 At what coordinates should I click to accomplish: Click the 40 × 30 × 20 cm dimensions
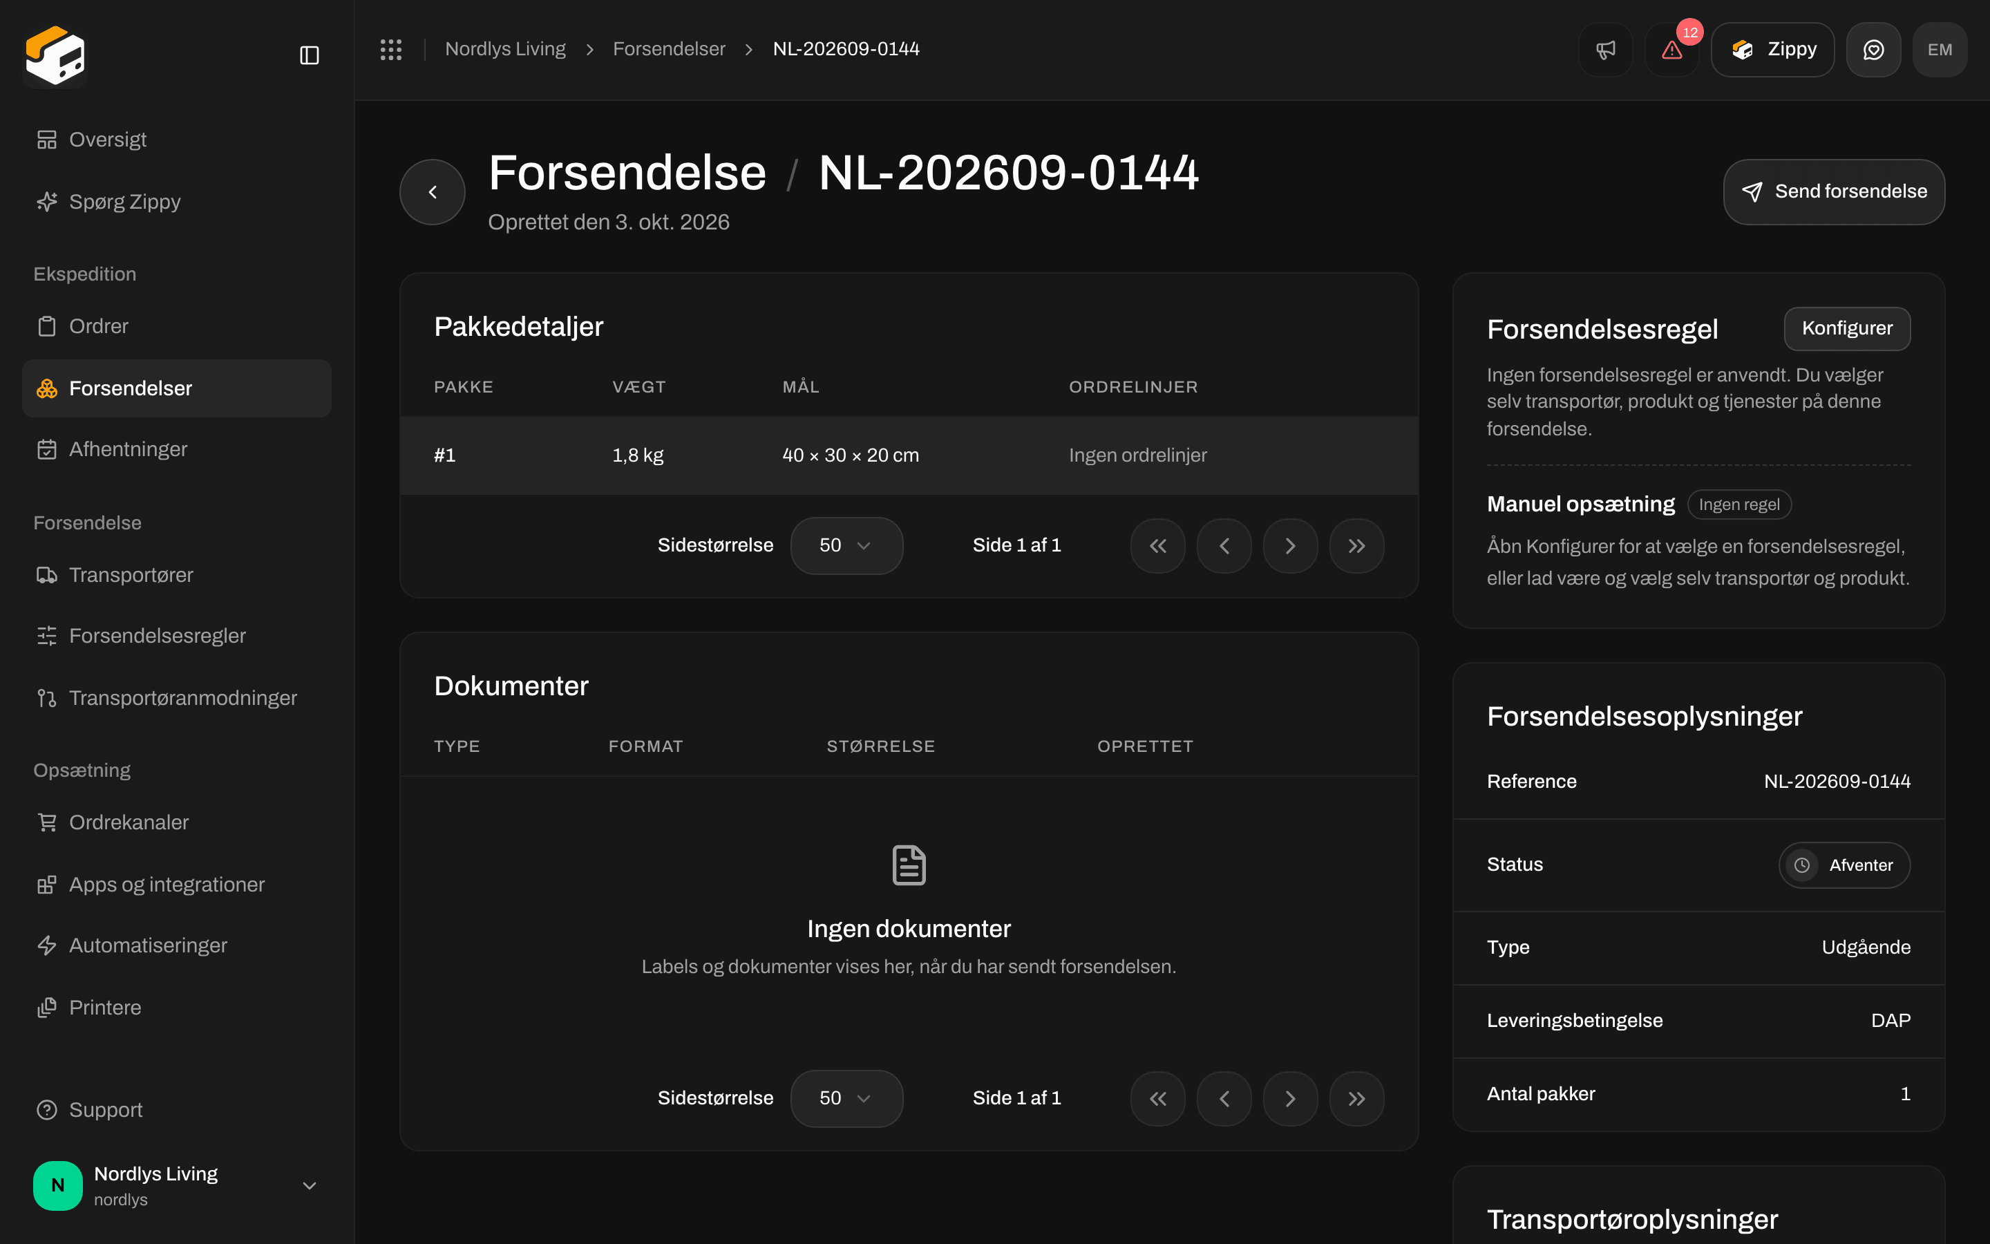tap(851, 455)
